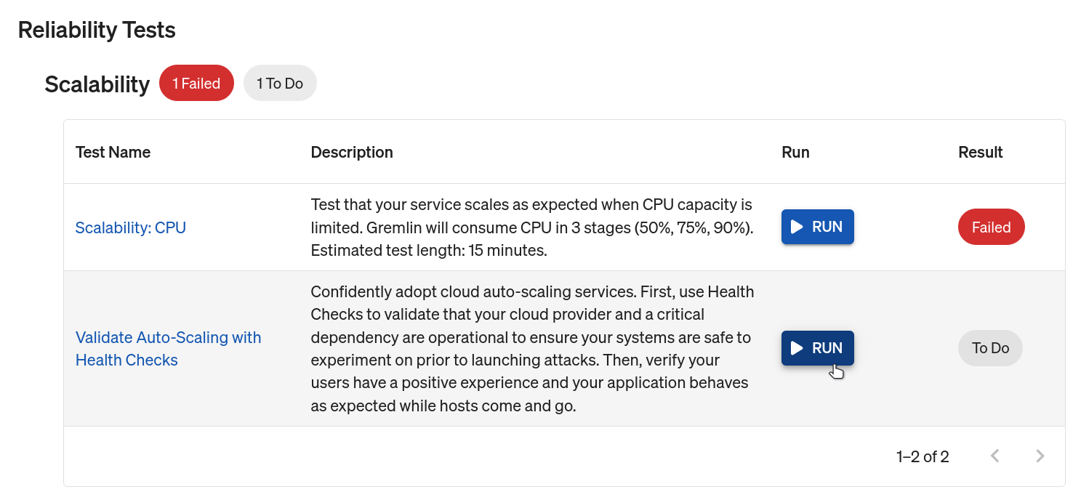Image resolution: width=1081 pixels, height=500 pixels.
Task: Run the Validate Auto-Scaling with Health Checks test
Action: tap(818, 348)
